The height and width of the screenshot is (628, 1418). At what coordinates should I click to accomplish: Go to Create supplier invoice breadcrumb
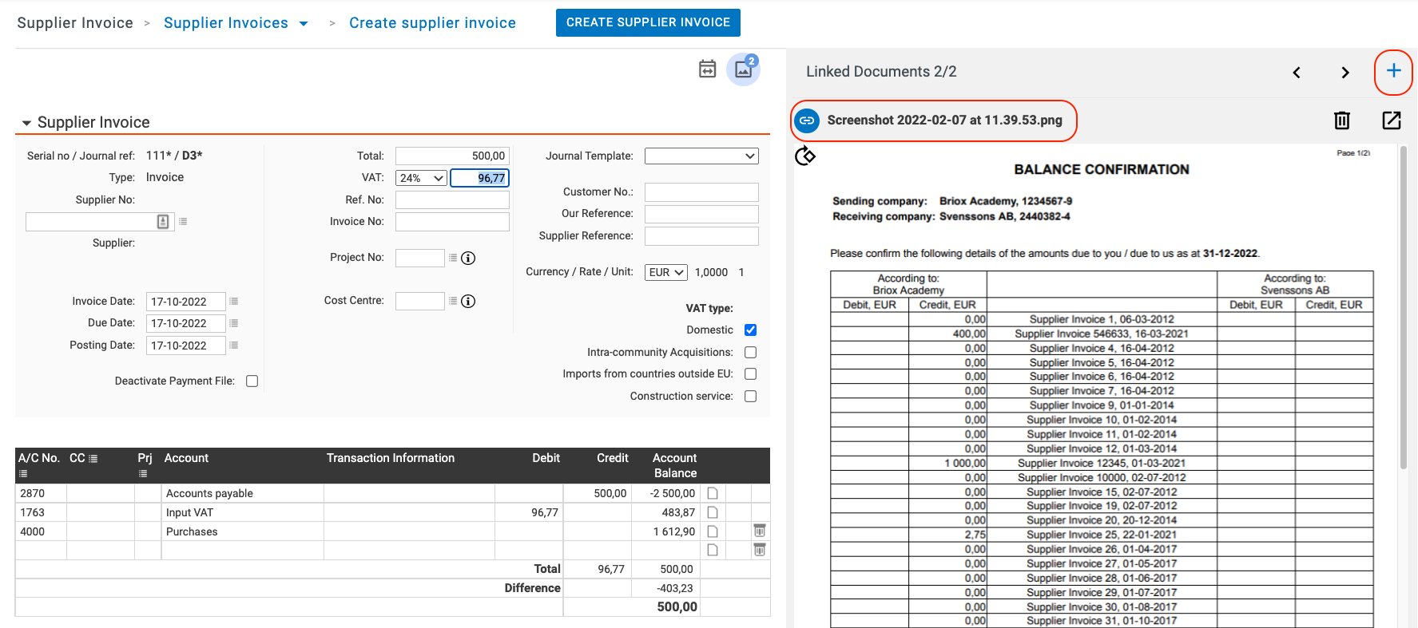coord(432,23)
